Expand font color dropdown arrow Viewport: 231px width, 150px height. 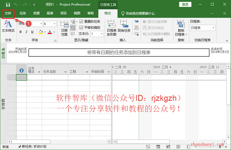54,32
